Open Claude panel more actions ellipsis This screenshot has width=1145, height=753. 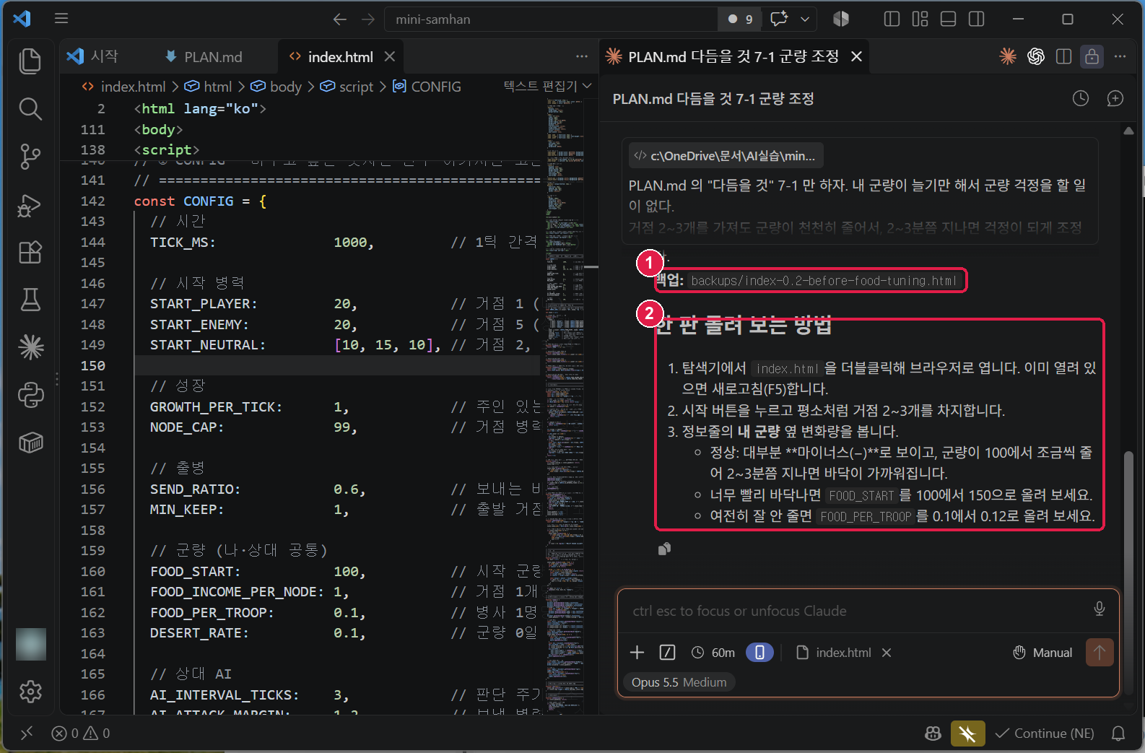(1120, 56)
